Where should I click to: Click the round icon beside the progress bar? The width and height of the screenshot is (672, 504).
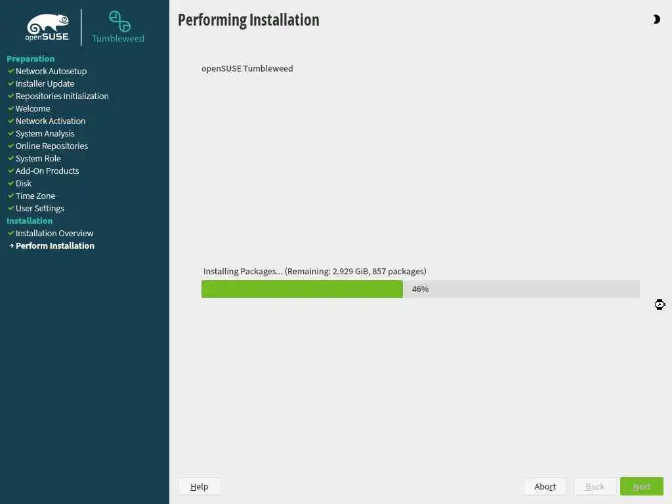pos(660,304)
